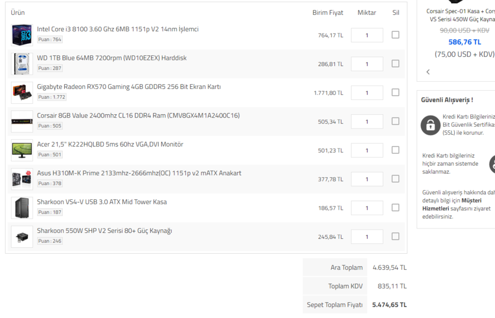Check the Sil box for Gigabyte Radeon RX570
Viewport: 495px width, 318px height.
coord(395,92)
